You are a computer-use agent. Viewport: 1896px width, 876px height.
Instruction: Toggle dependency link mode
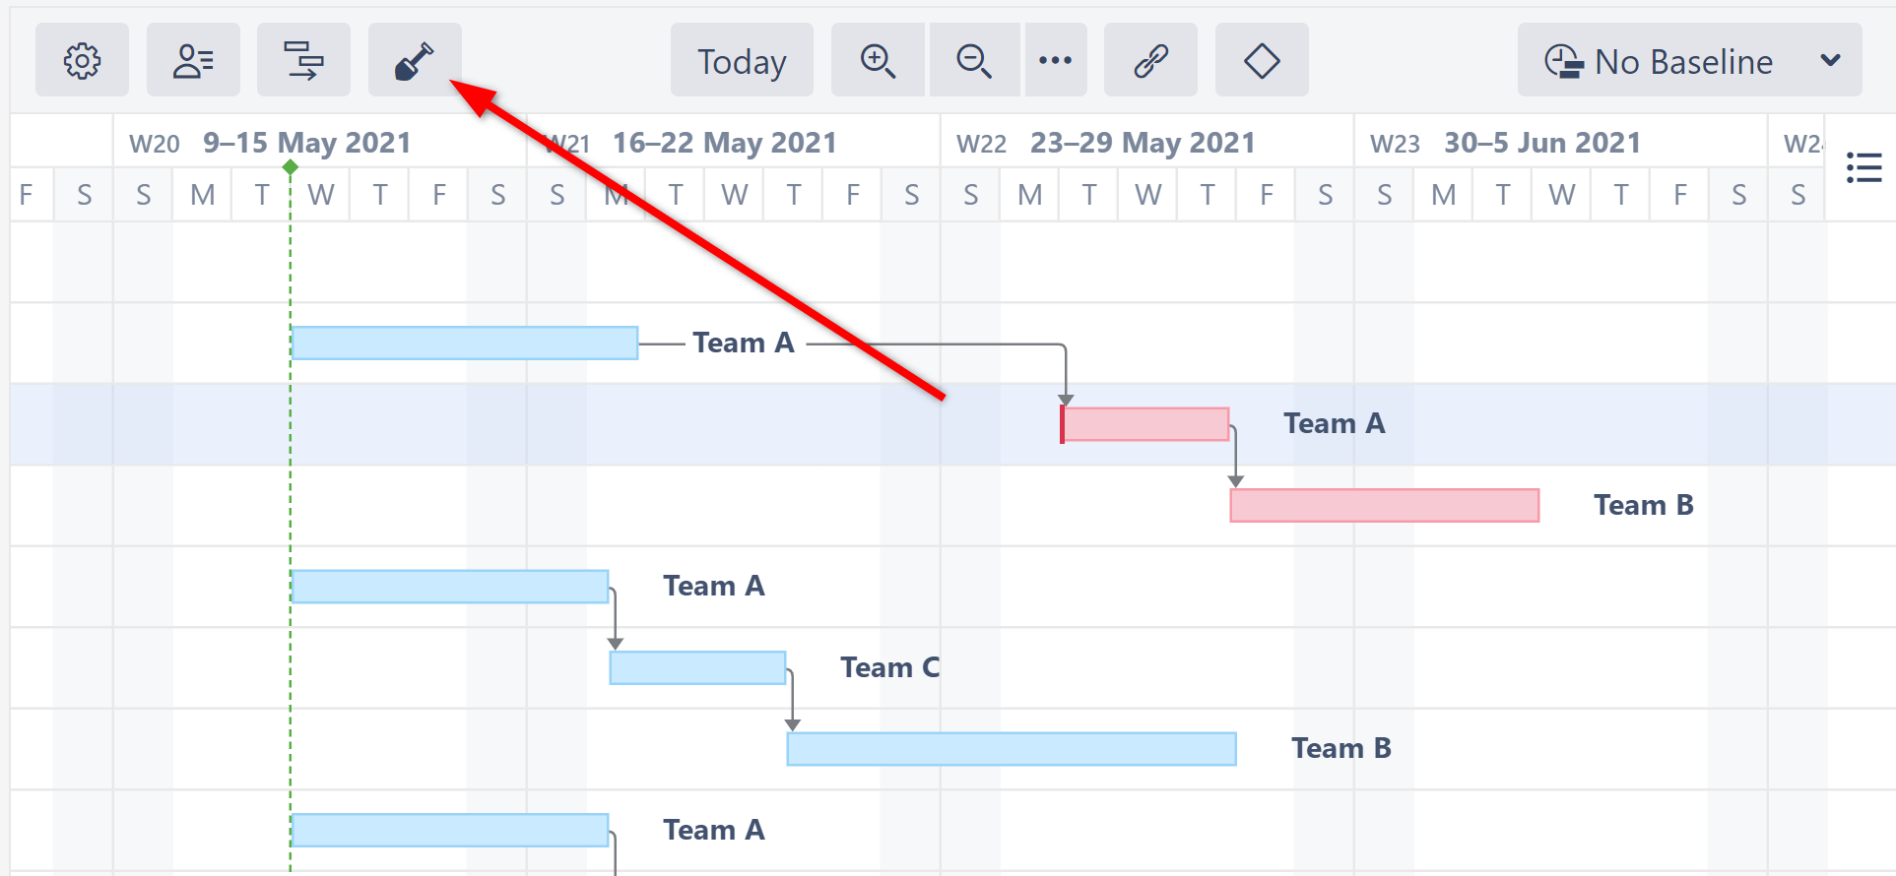point(1150,61)
